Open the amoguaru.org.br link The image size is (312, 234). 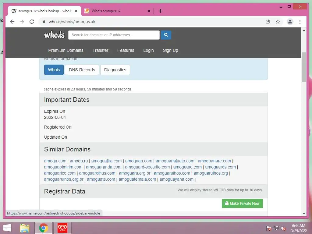[x=134, y=173]
